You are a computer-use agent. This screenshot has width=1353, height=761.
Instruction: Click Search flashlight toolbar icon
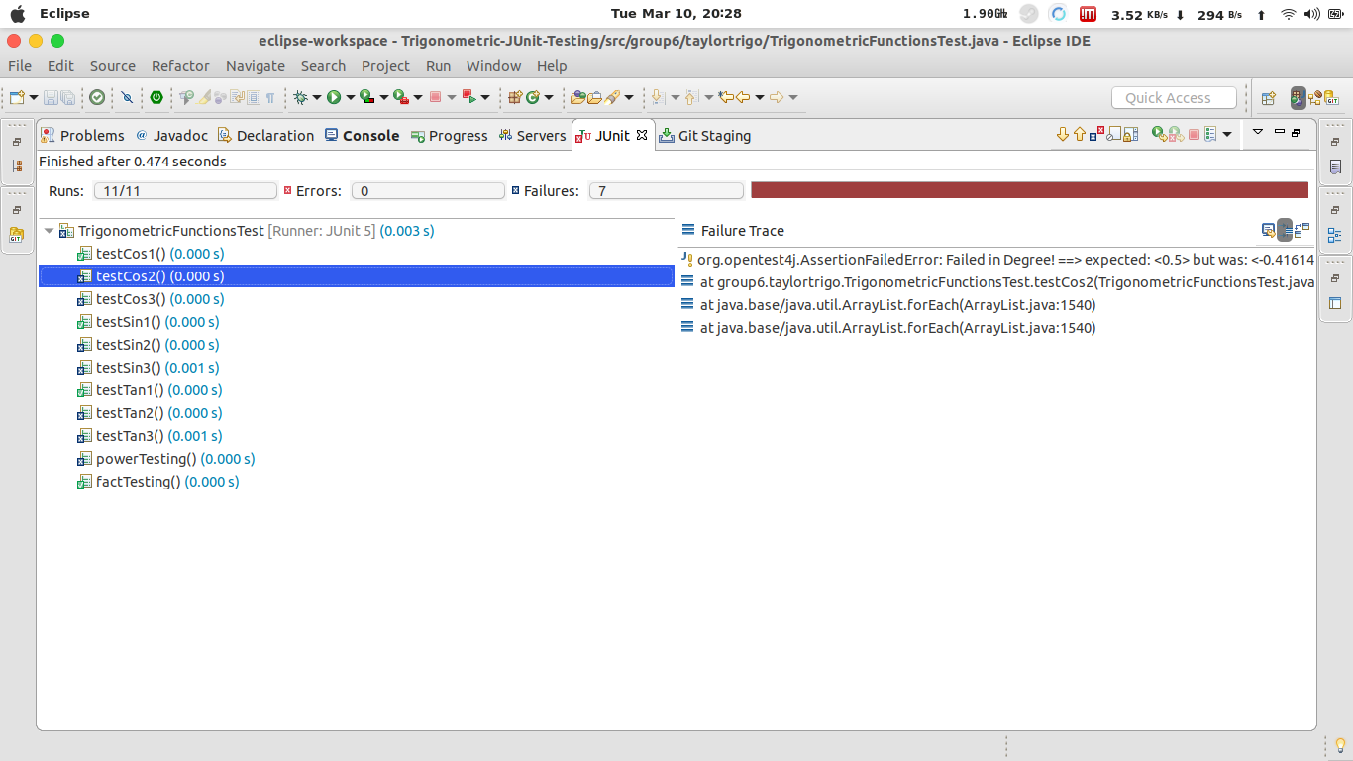coord(612,97)
